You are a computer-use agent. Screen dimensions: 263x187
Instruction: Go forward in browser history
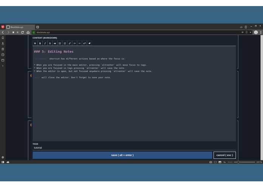(8, 33)
